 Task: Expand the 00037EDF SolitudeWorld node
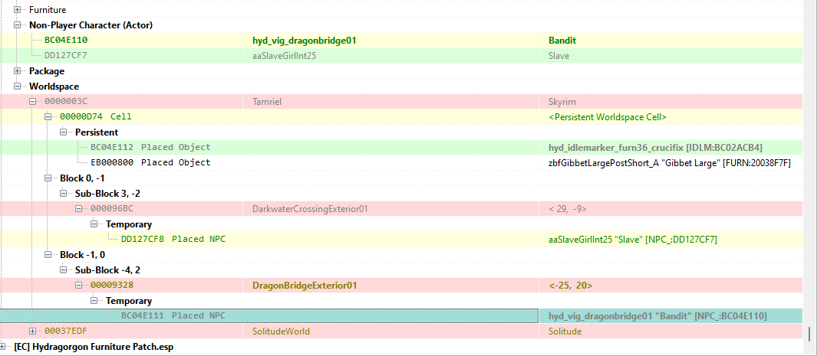pyautogui.click(x=32, y=331)
